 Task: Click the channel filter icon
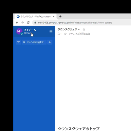pyautogui.click(x=18, y=42)
